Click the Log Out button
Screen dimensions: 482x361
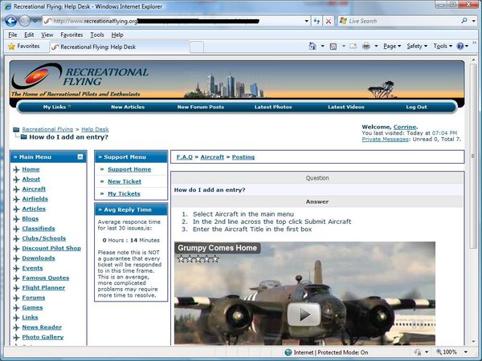[416, 107]
